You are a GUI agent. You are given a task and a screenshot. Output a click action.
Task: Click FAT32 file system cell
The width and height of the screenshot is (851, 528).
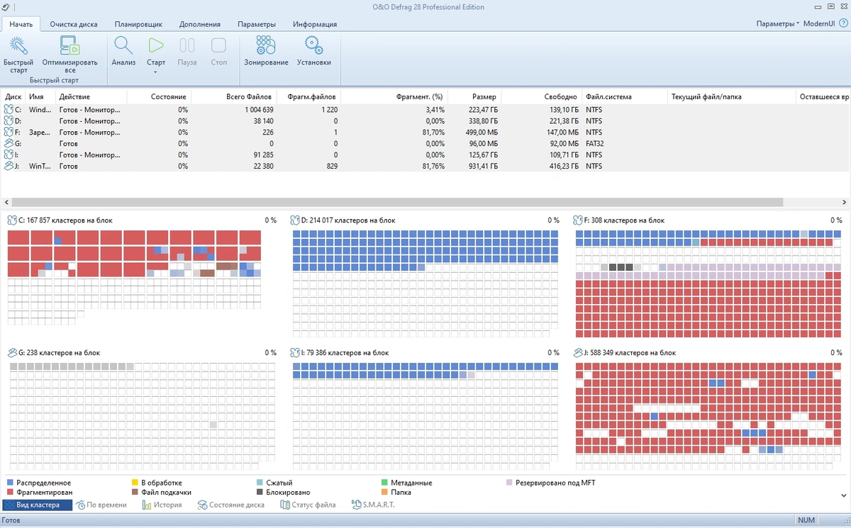point(596,143)
